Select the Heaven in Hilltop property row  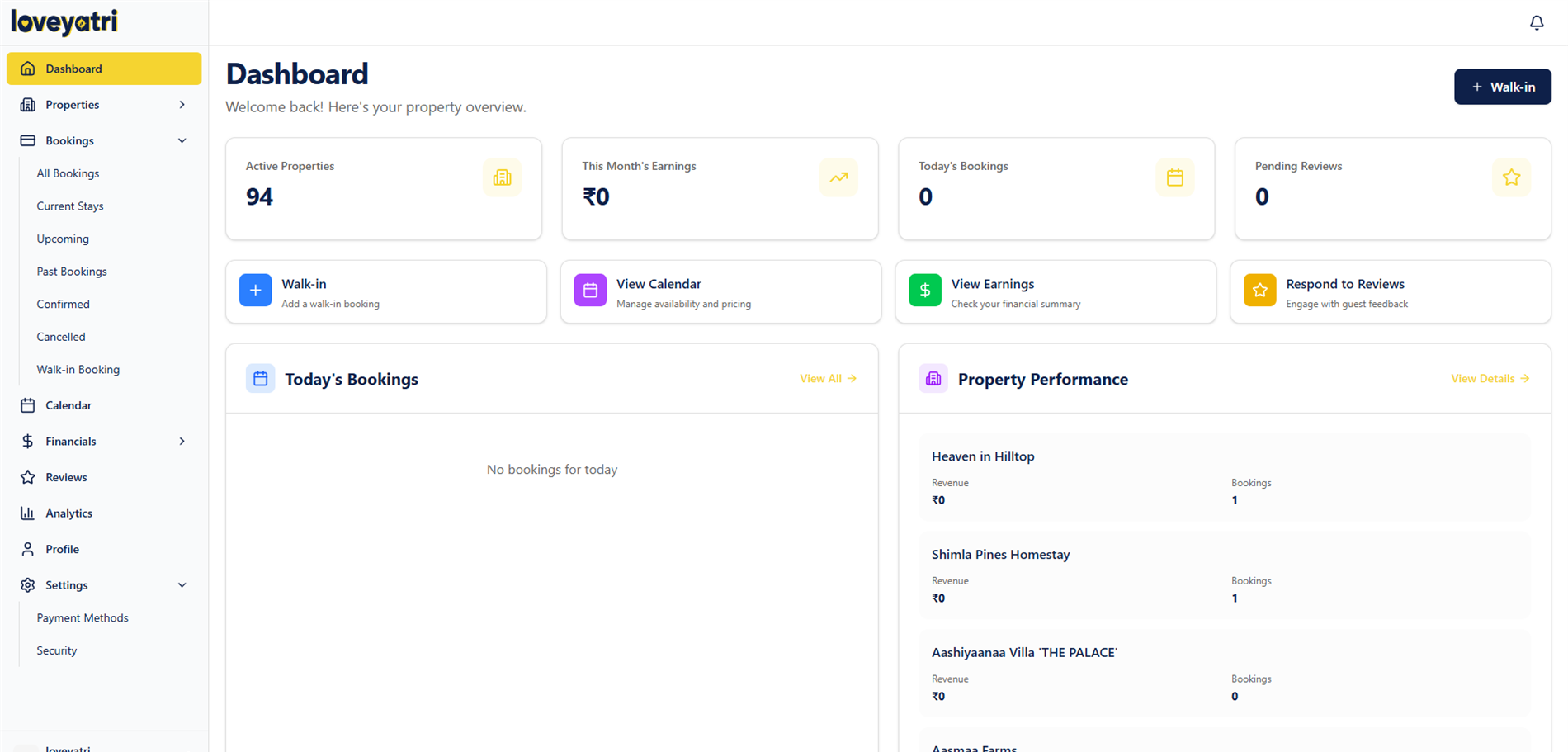pos(1225,478)
